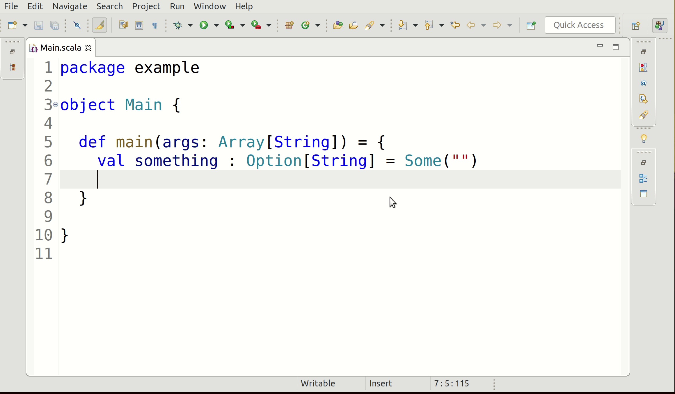Expand the Run button dropdown arrow
The width and height of the screenshot is (675, 394).
[x=216, y=25]
